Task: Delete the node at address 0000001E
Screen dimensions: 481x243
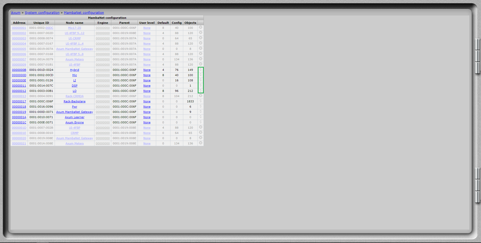Action: [x=201, y=133]
